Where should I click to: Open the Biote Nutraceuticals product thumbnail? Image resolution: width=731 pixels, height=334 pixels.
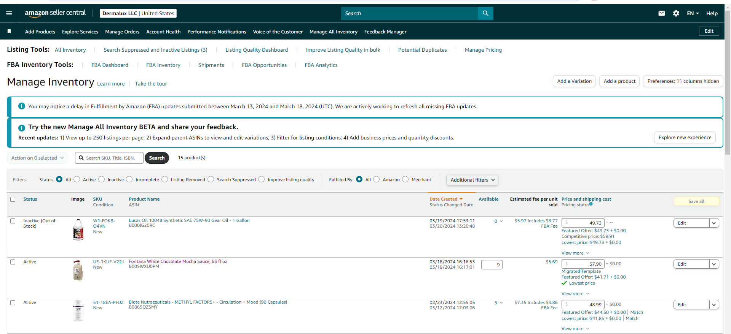tap(78, 311)
